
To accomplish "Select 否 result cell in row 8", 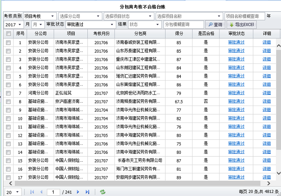I will [206, 101].
